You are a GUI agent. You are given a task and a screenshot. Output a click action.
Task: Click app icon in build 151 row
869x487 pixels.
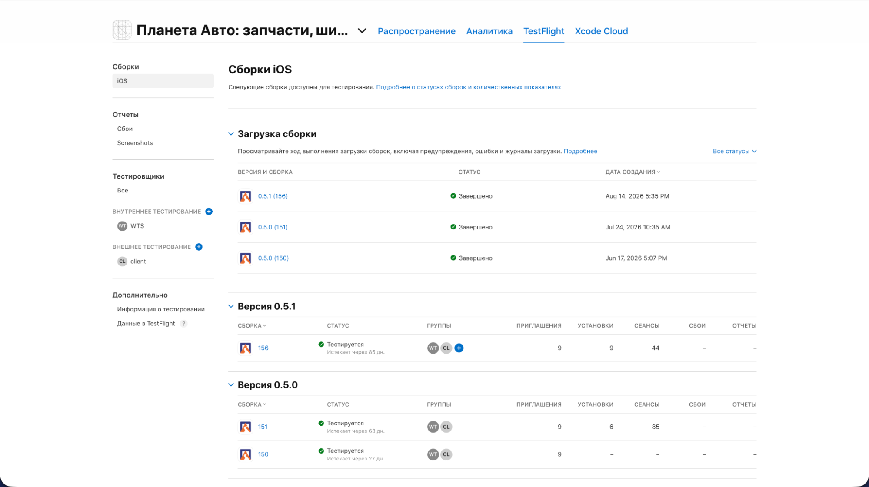(245, 427)
